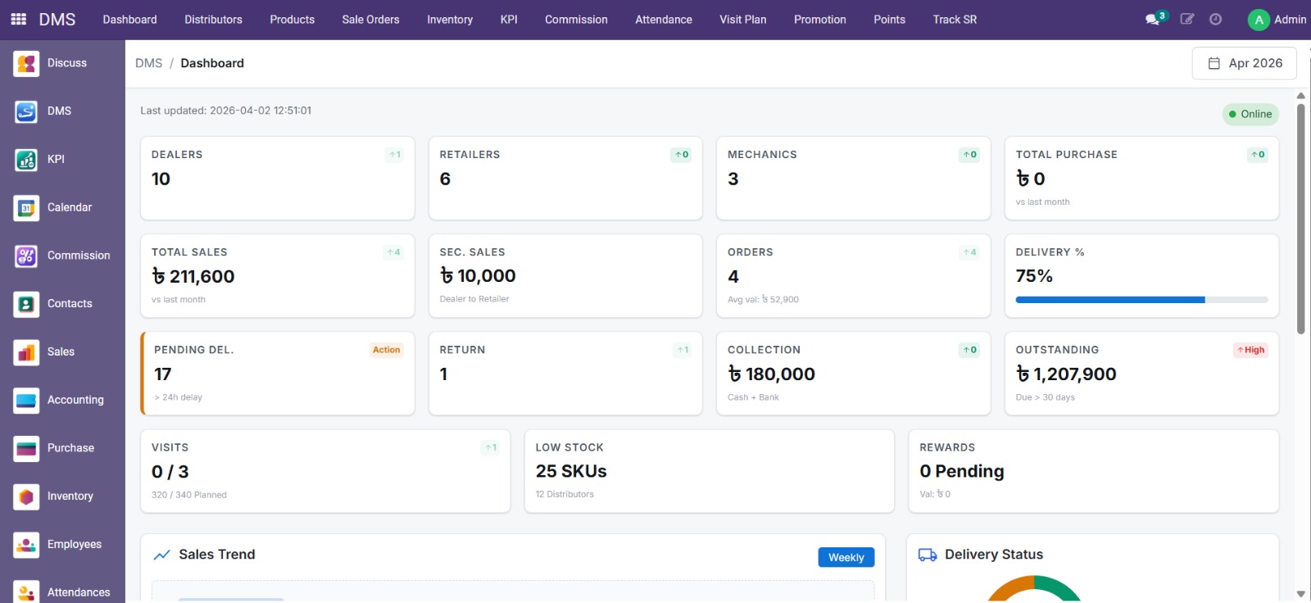Click the Action badge on Pending Del.
1311x603 pixels.
pos(386,350)
